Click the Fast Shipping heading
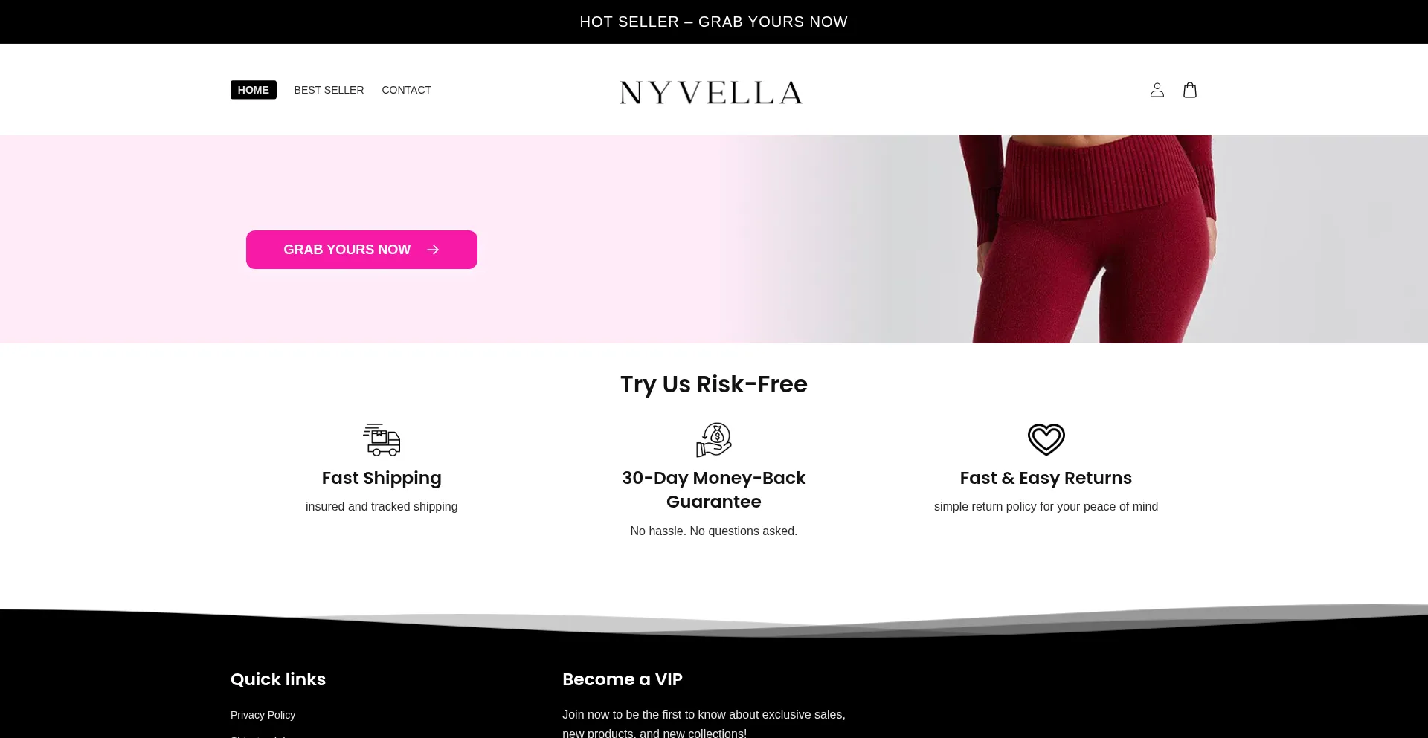Screen dimensions: 1428x738 pyautogui.click(x=382, y=478)
